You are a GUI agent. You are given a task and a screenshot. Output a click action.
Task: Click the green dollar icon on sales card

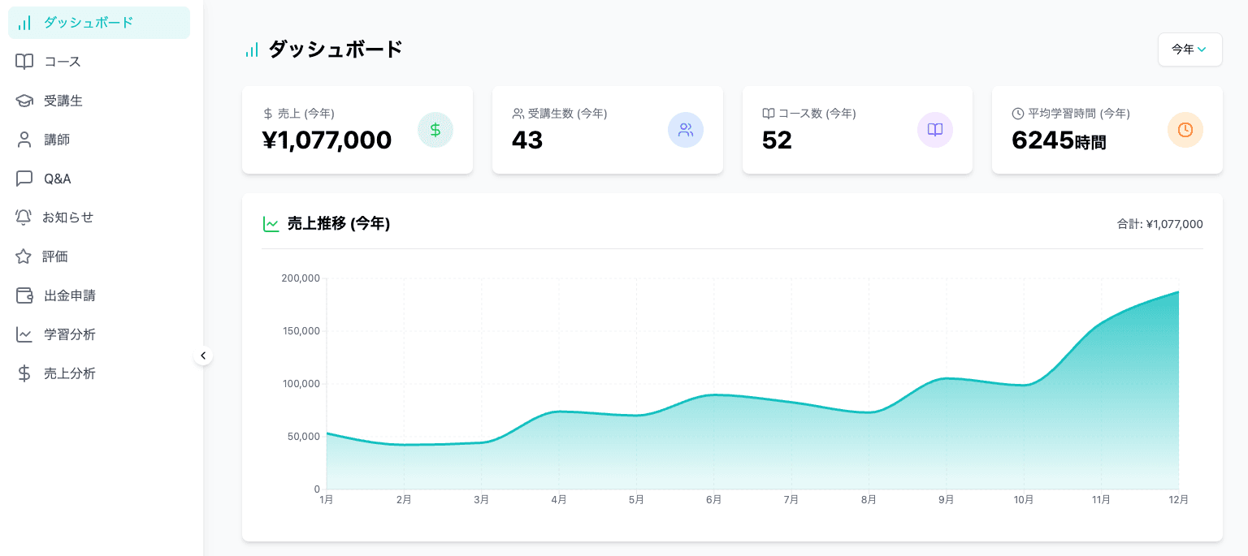[435, 130]
